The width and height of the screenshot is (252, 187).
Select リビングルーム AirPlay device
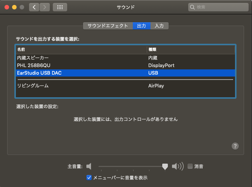(125, 86)
